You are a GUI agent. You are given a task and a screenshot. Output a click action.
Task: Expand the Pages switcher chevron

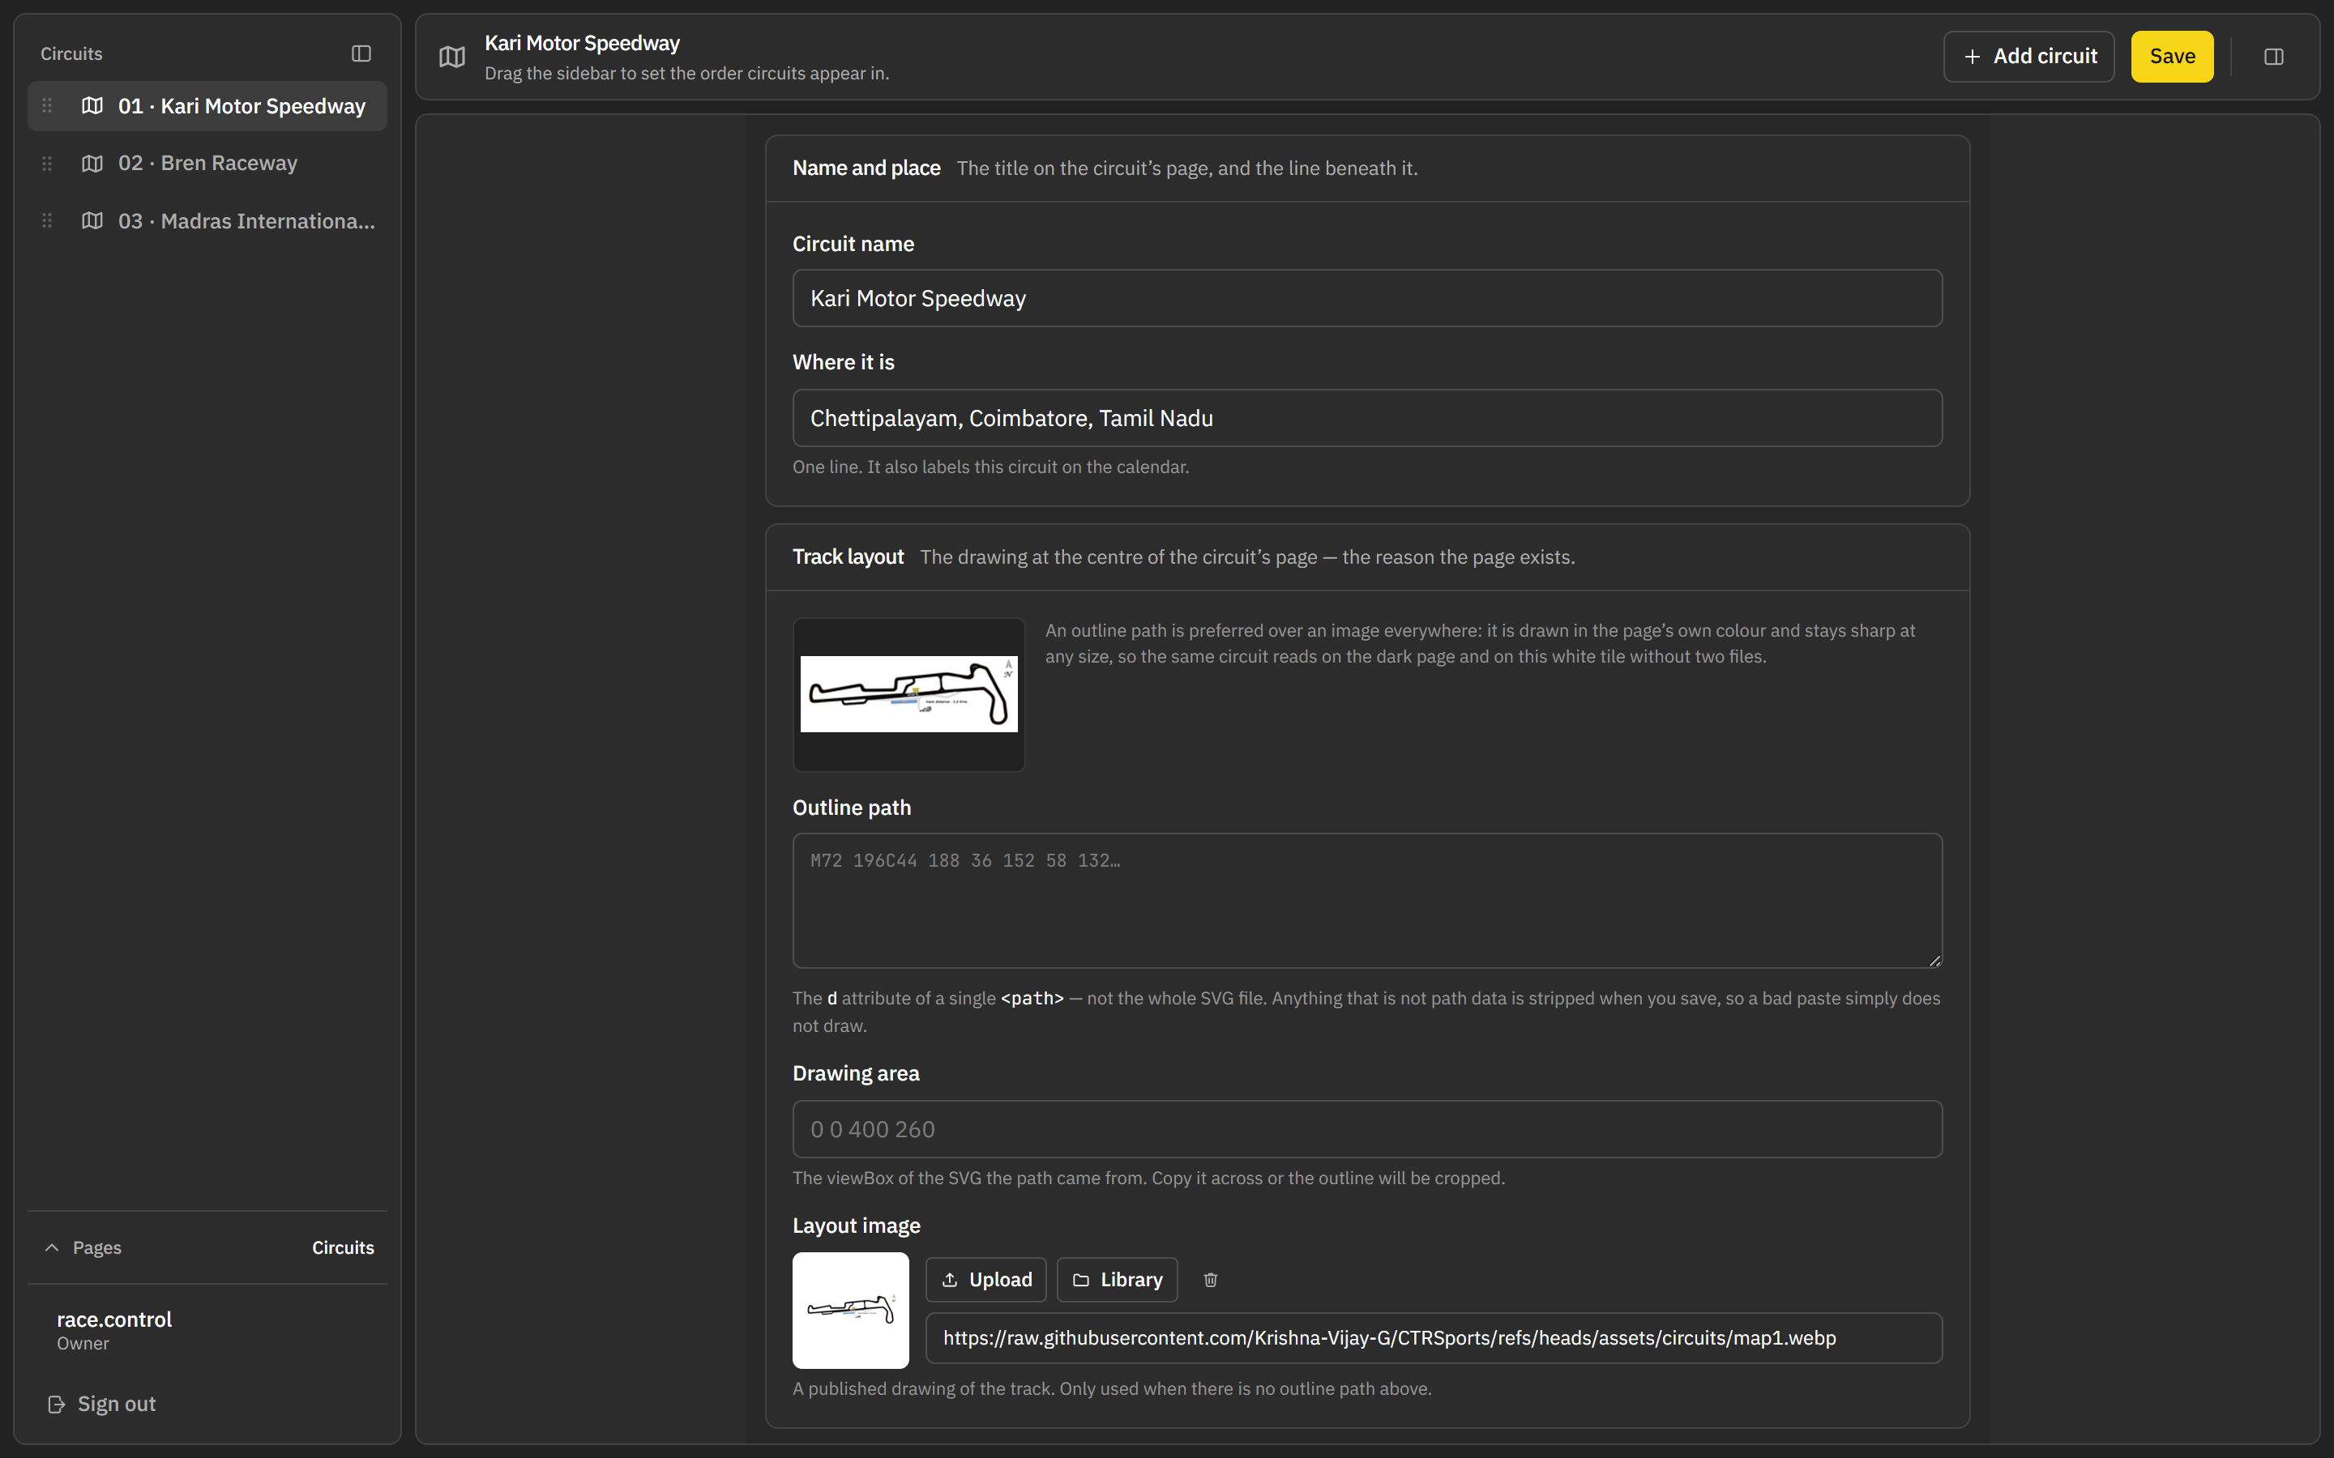click(52, 1247)
